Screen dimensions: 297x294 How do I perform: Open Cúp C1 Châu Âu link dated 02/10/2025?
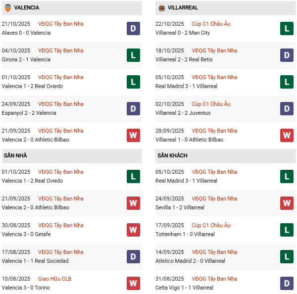tap(211, 104)
